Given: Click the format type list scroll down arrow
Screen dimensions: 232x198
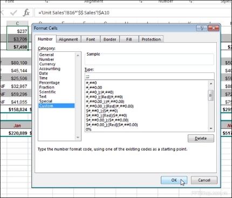Looking at the screenshot, I should (x=211, y=128).
